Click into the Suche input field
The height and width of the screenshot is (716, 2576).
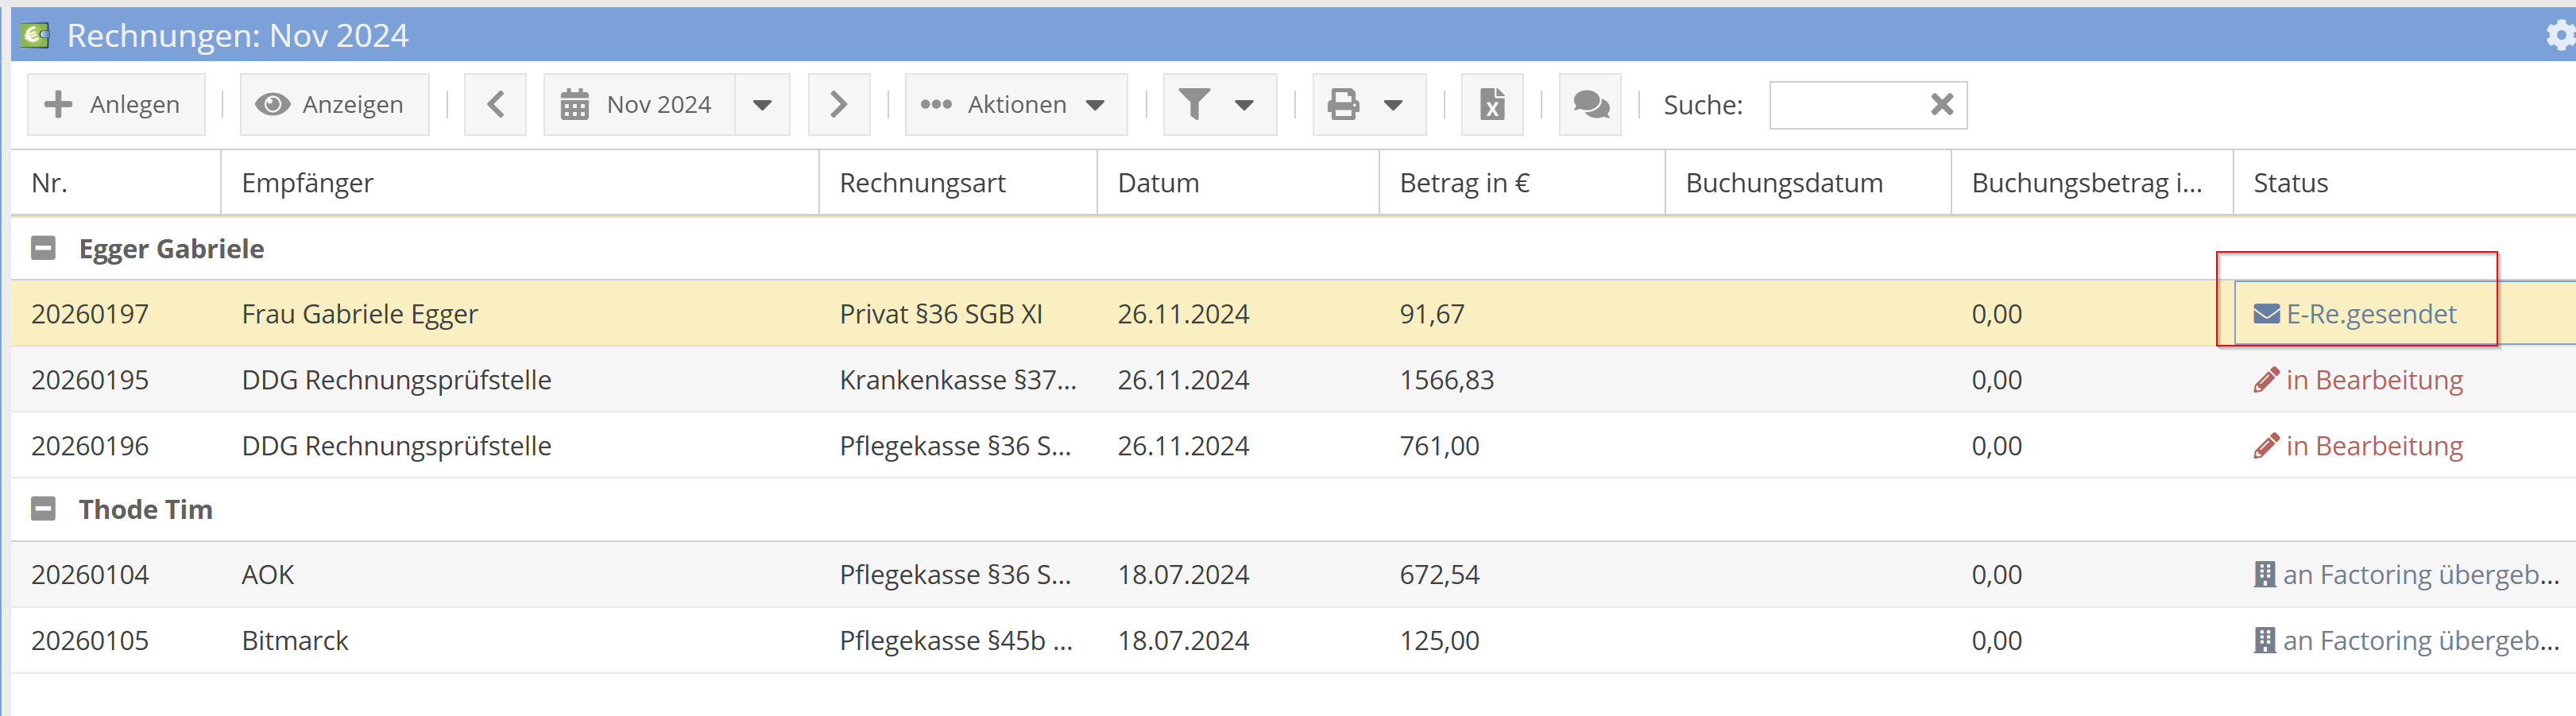[1845, 105]
